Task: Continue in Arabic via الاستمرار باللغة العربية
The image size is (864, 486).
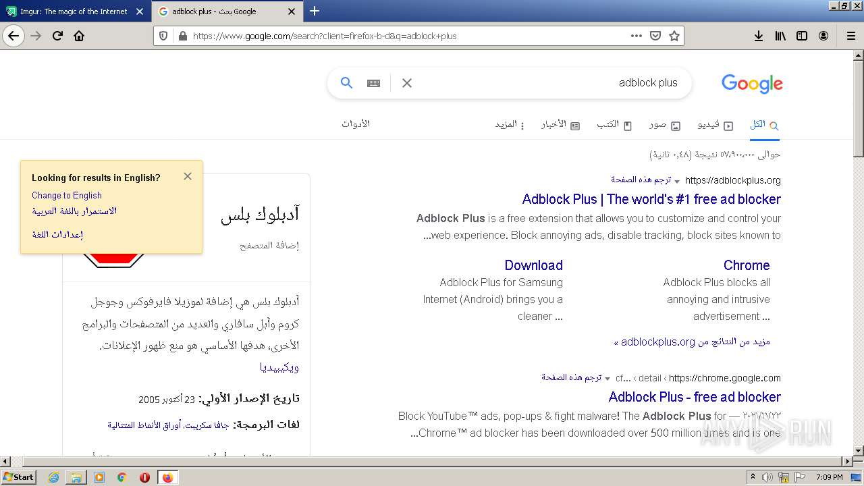Action: 74,211
